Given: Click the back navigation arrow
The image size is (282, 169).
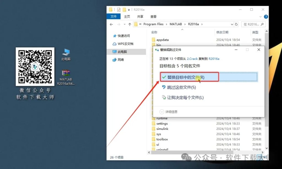Looking at the screenshot, I should click(x=111, y=24).
